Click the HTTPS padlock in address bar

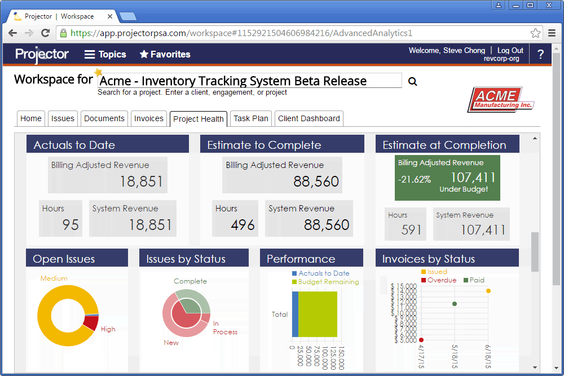point(64,33)
